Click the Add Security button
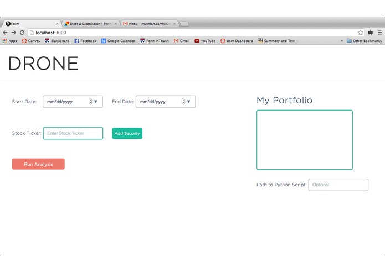 [x=127, y=133]
